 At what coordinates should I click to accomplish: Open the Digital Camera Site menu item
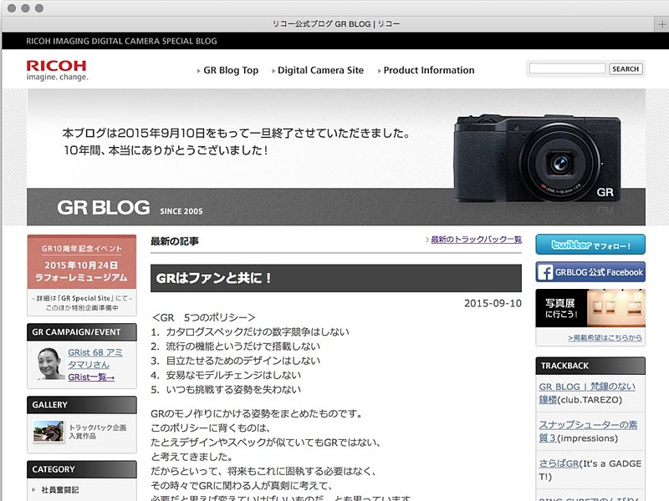(x=320, y=70)
